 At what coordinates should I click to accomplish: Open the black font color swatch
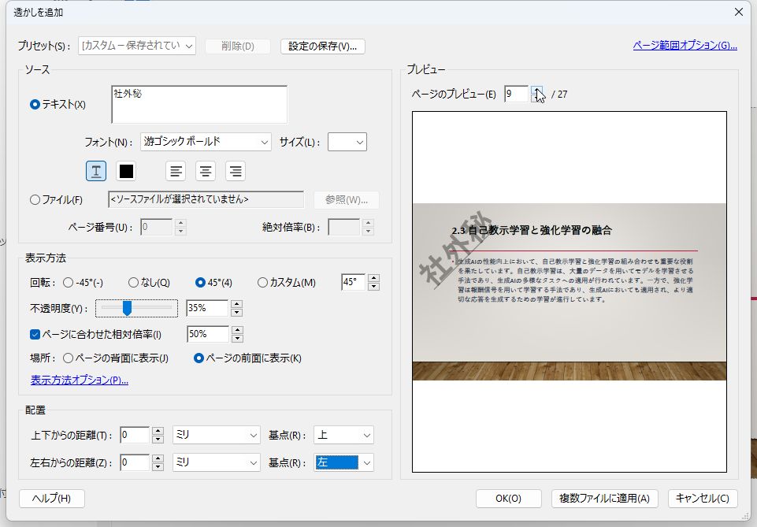[x=126, y=170]
